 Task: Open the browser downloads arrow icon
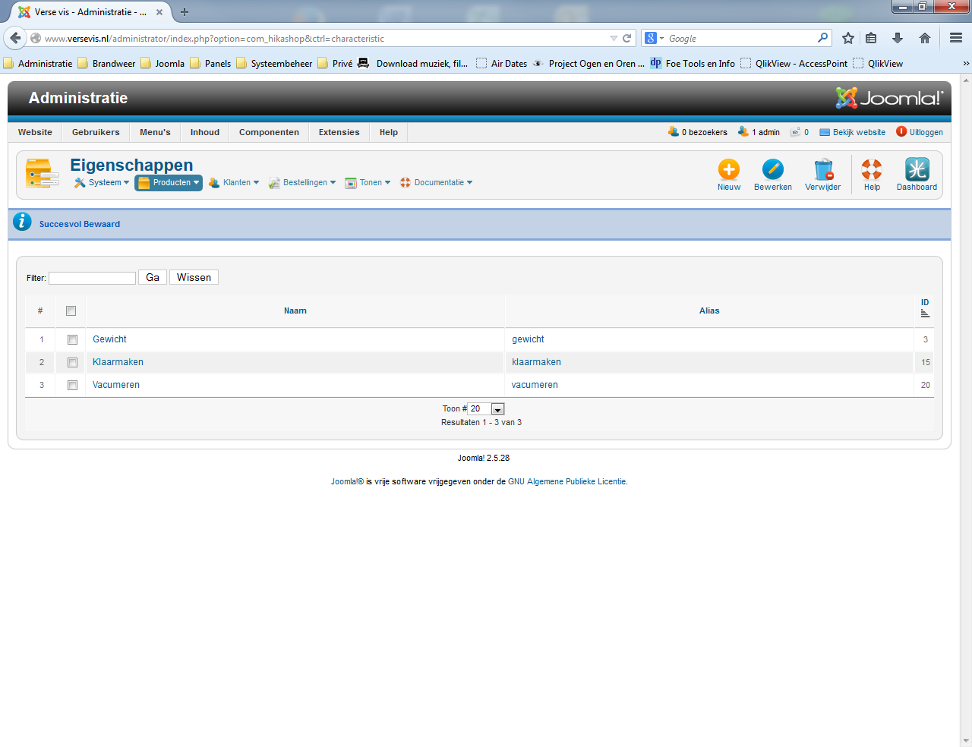tap(898, 38)
